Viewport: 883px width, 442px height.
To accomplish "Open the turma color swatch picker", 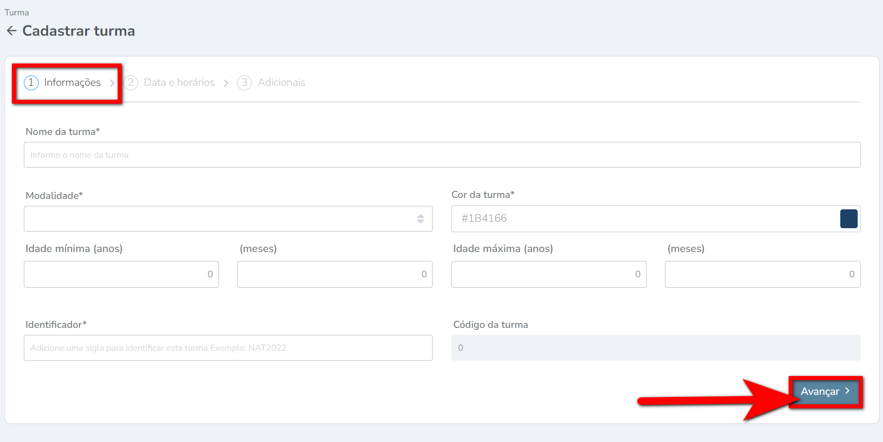I will pos(848,219).
